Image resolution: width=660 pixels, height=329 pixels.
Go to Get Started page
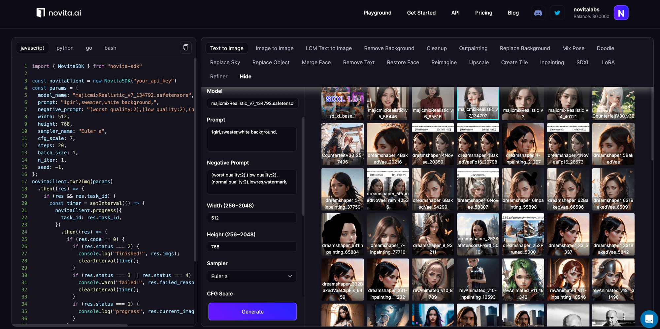[421, 13]
